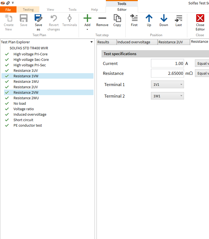
Task: Click the Test Plan Explorer title
Action: pos(15,42)
